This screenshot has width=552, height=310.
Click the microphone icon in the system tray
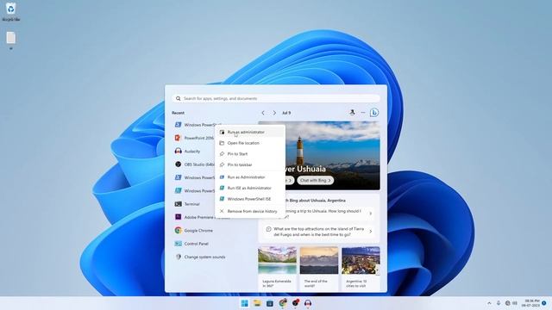point(499,303)
